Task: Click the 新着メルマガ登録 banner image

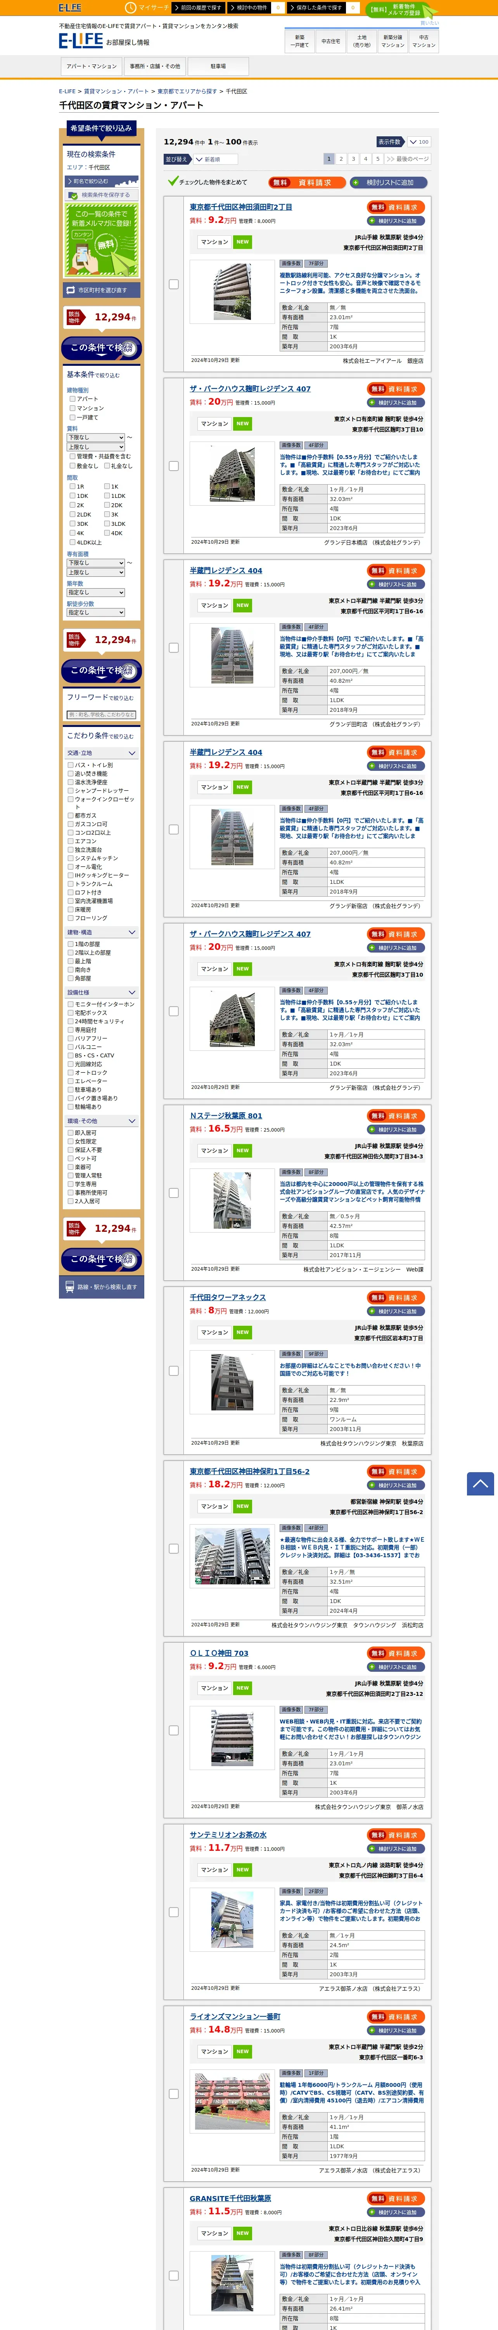Action: click(101, 240)
